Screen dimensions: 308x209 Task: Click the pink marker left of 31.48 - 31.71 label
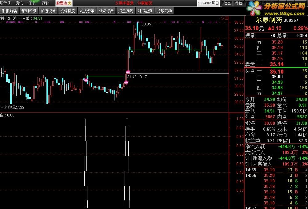click(x=126, y=82)
